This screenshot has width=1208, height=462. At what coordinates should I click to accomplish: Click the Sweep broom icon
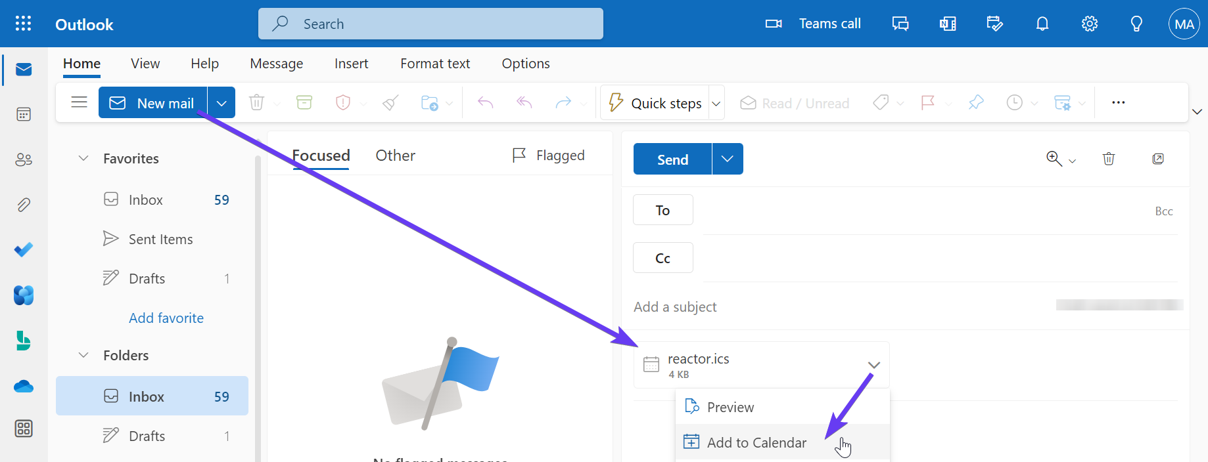click(391, 102)
